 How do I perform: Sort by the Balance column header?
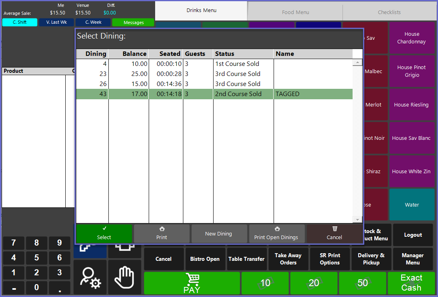coord(129,54)
